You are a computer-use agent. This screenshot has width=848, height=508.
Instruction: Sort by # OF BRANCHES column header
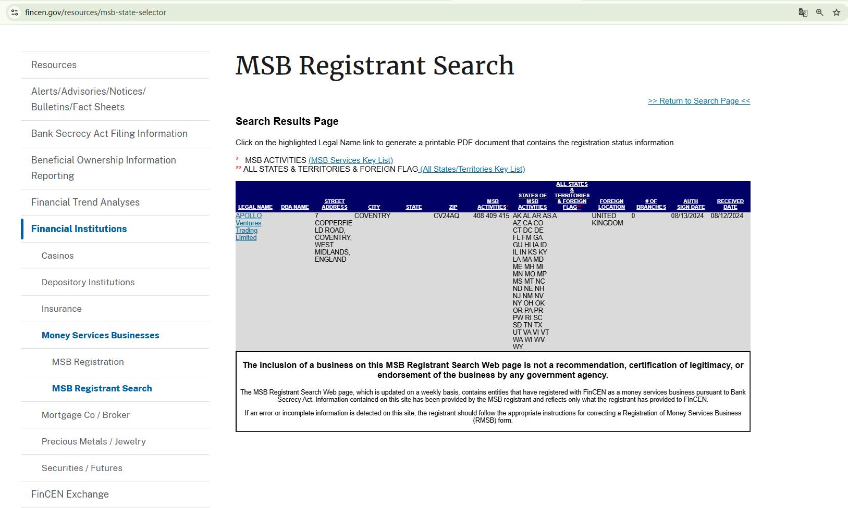point(651,204)
